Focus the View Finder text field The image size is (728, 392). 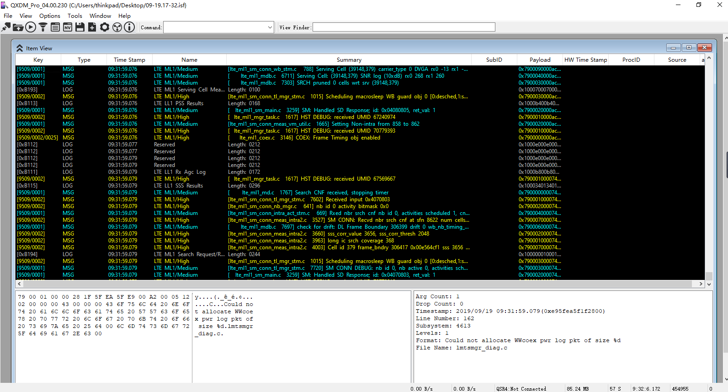pos(404,27)
